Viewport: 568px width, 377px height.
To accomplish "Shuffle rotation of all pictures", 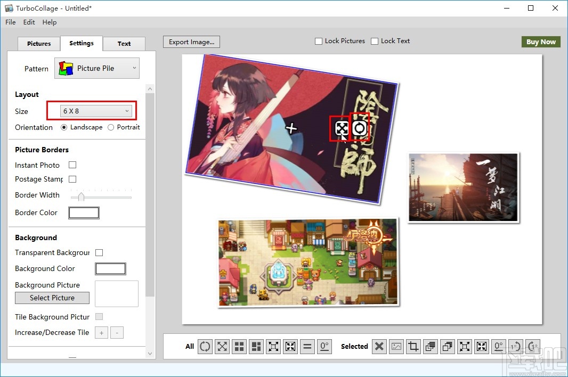I will tap(205, 346).
